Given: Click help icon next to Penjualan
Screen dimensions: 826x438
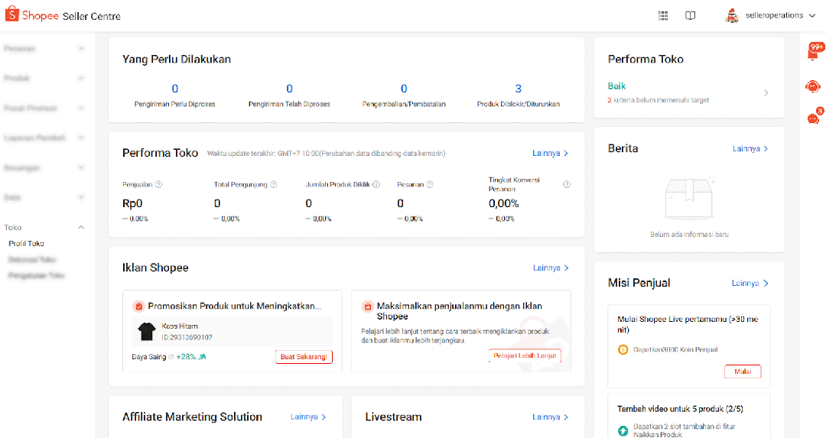Looking at the screenshot, I should 158,184.
